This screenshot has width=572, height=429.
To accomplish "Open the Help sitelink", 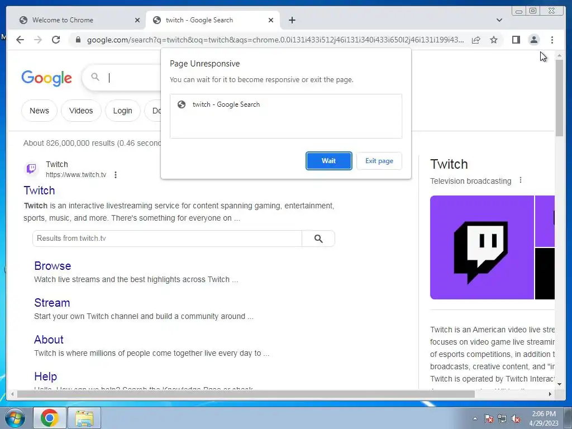I will point(46,376).
